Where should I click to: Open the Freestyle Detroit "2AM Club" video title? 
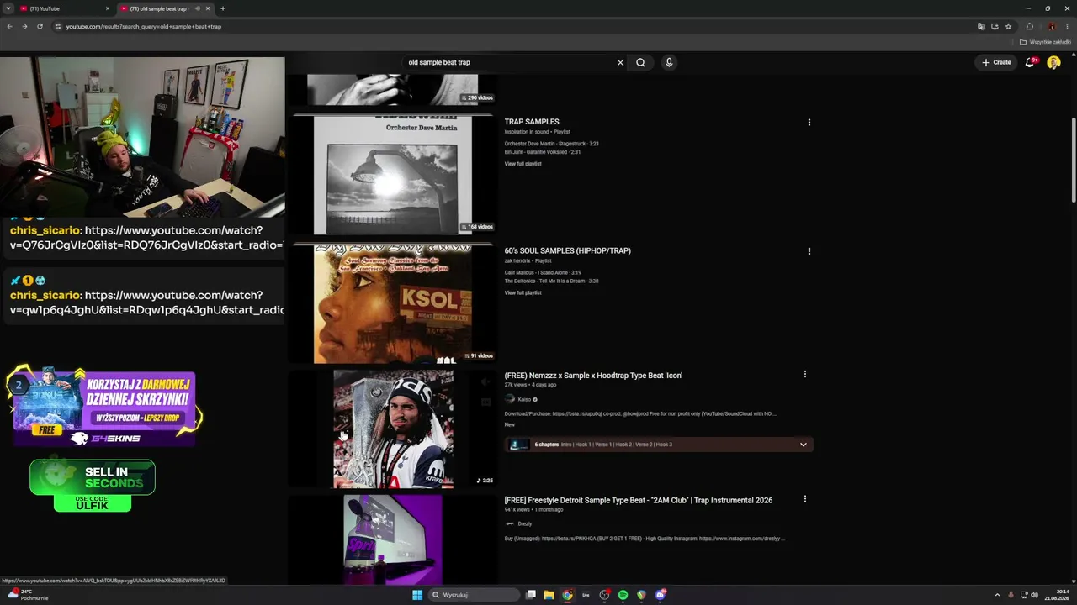[639, 500]
